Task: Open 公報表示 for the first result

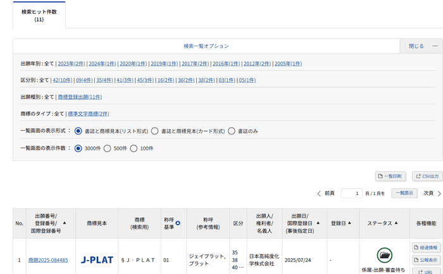Action: [x=426, y=259]
